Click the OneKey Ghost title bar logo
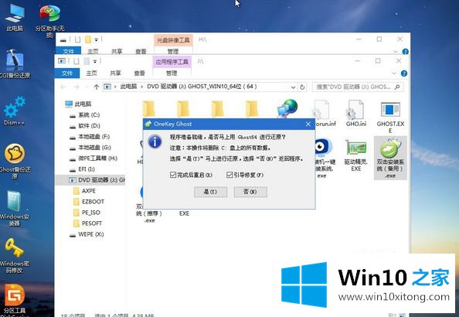 click(x=148, y=124)
